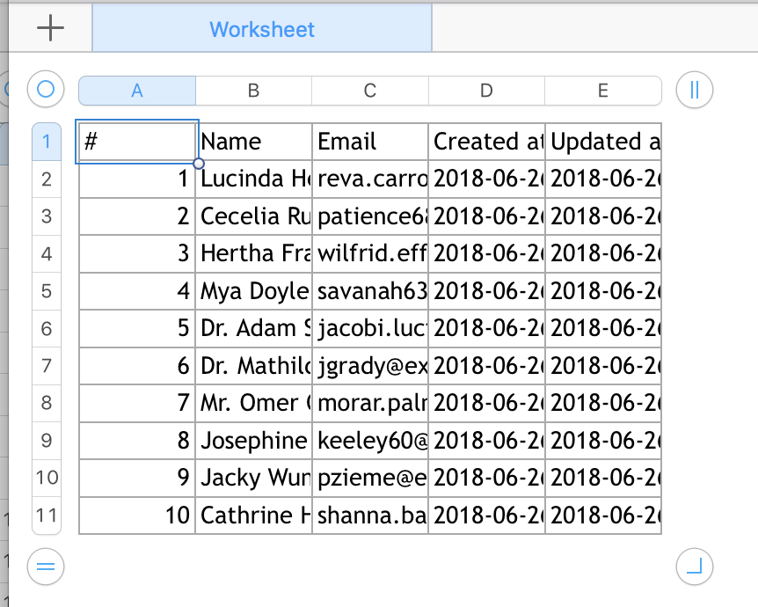Select column E header
Viewport: 758px width, 607px height.
pos(602,91)
